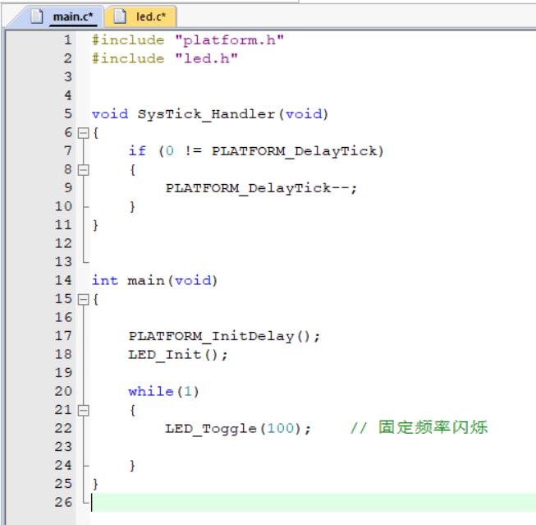Click the #include directive on line 2
Image resolution: width=536 pixels, height=525 pixels.
pos(128,58)
